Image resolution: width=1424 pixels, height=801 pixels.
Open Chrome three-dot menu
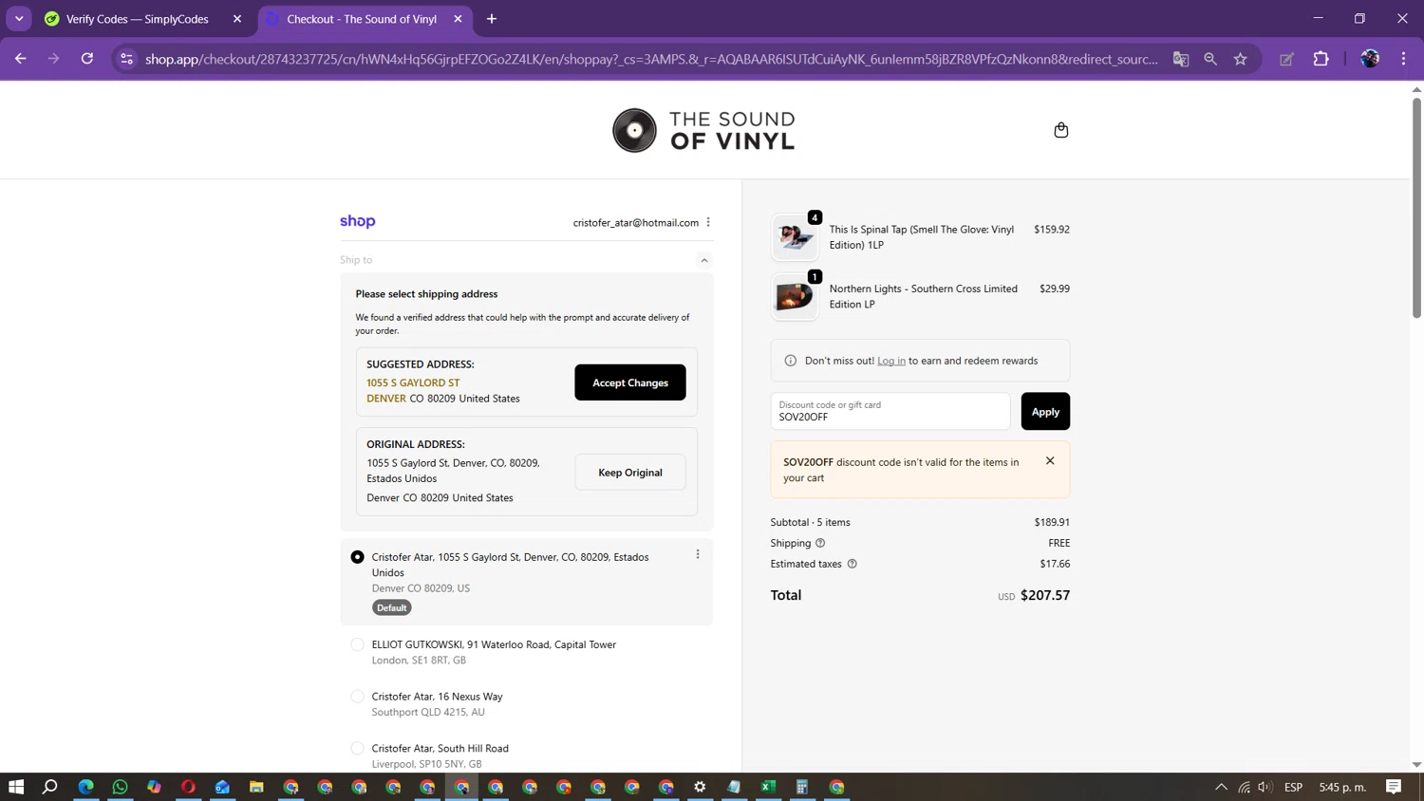pos(1403,59)
